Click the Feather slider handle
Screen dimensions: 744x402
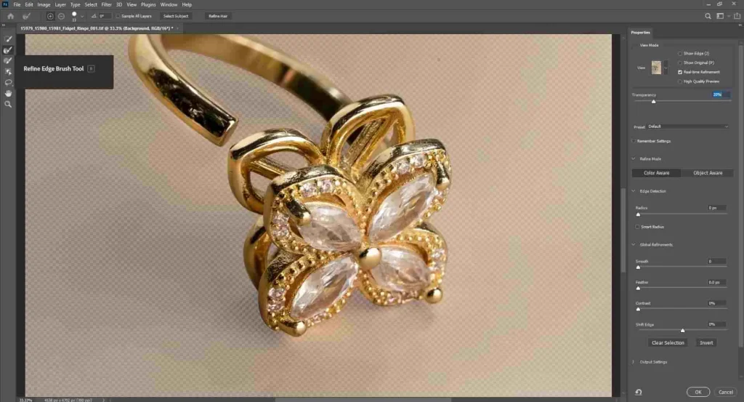pos(638,288)
